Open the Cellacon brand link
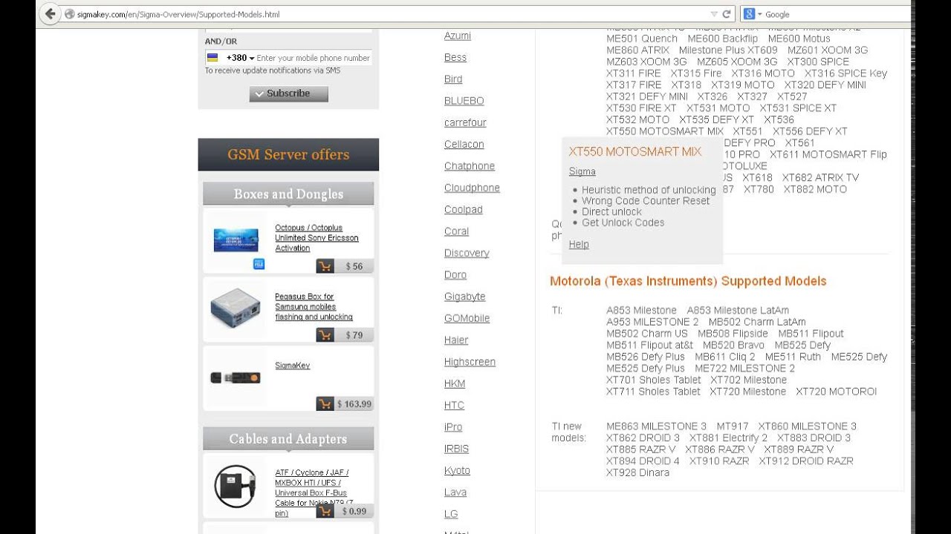The width and height of the screenshot is (951, 534). pos(464,144)
